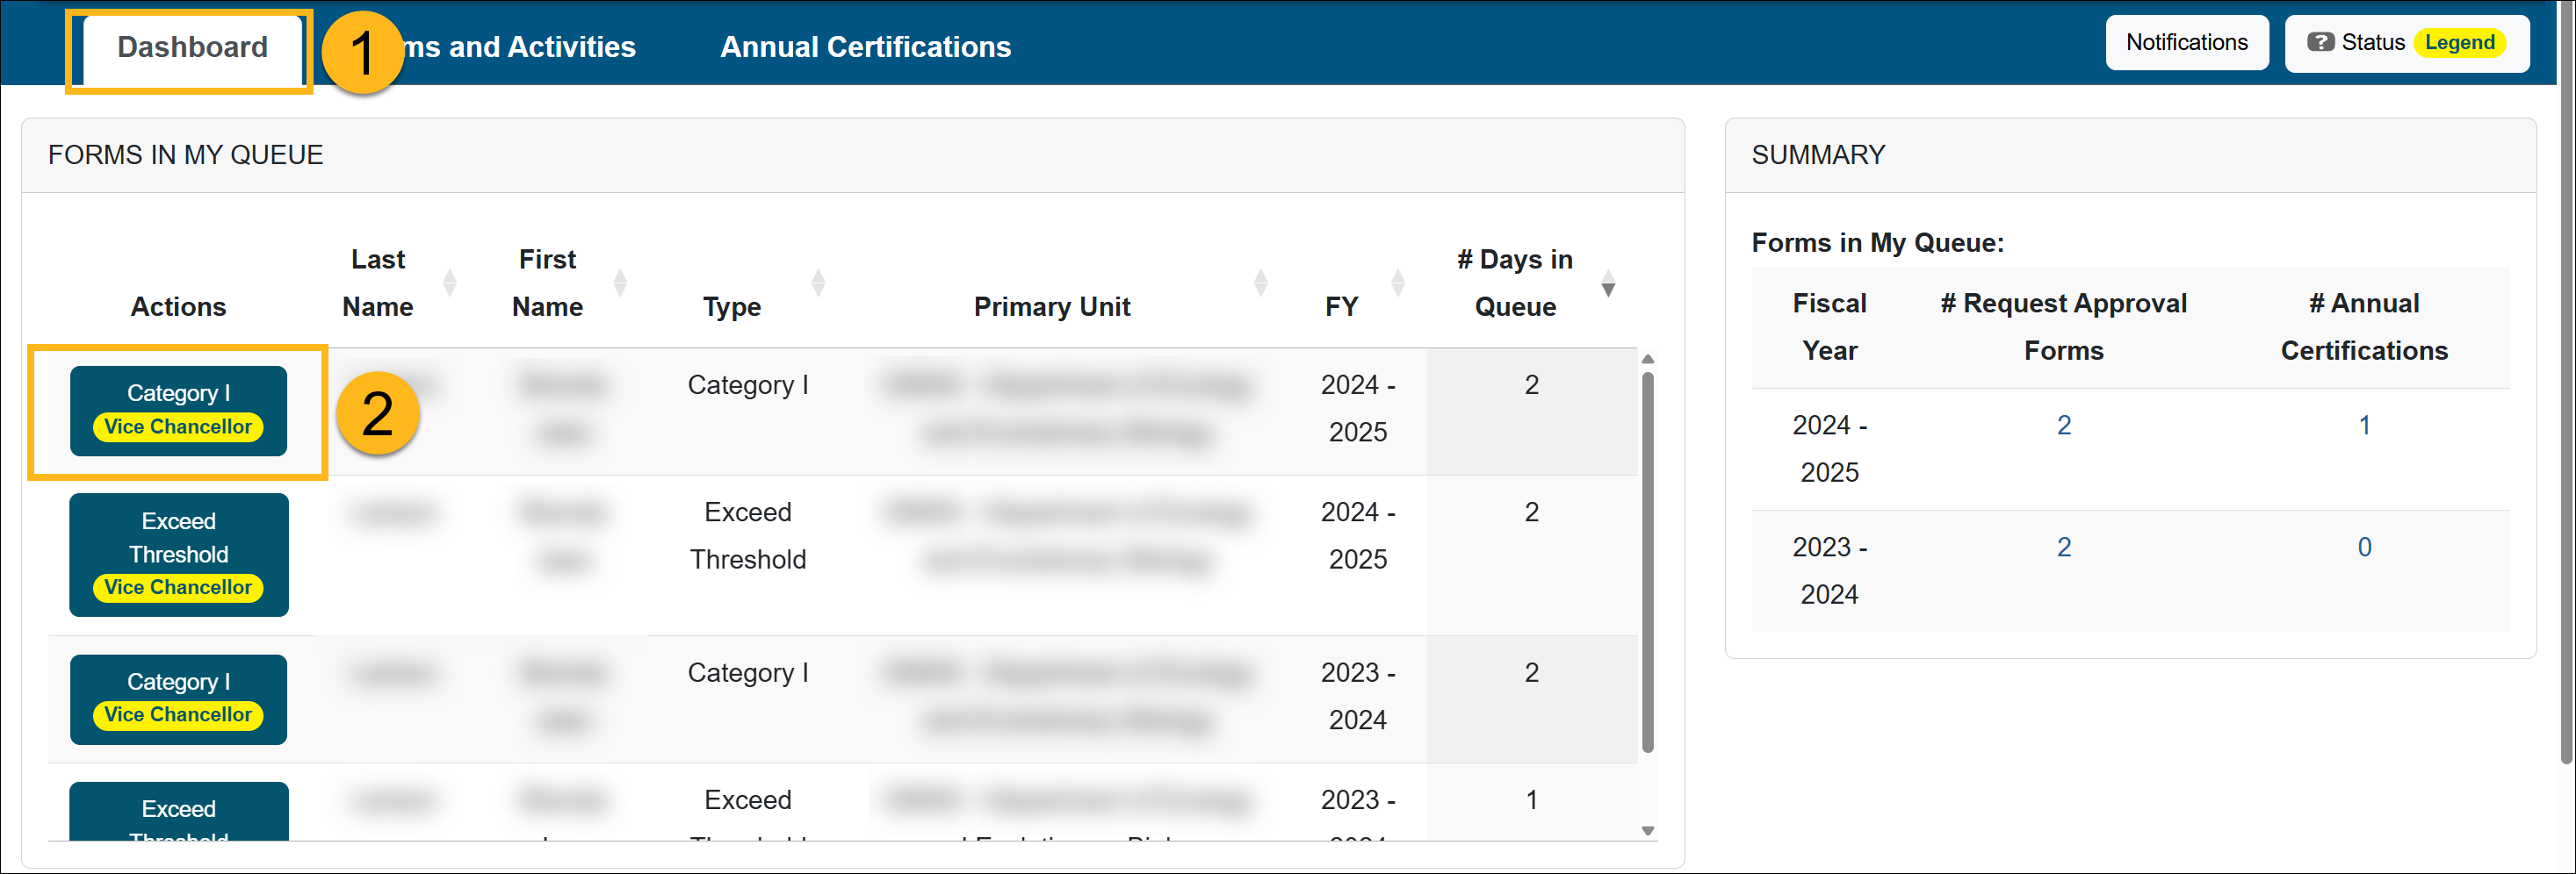The height and width of the screenshot is (874, 2576).
Task: View 2024-2025 Request Approval Forms count
Action: pyautogui.click(x=2063, y=426)
